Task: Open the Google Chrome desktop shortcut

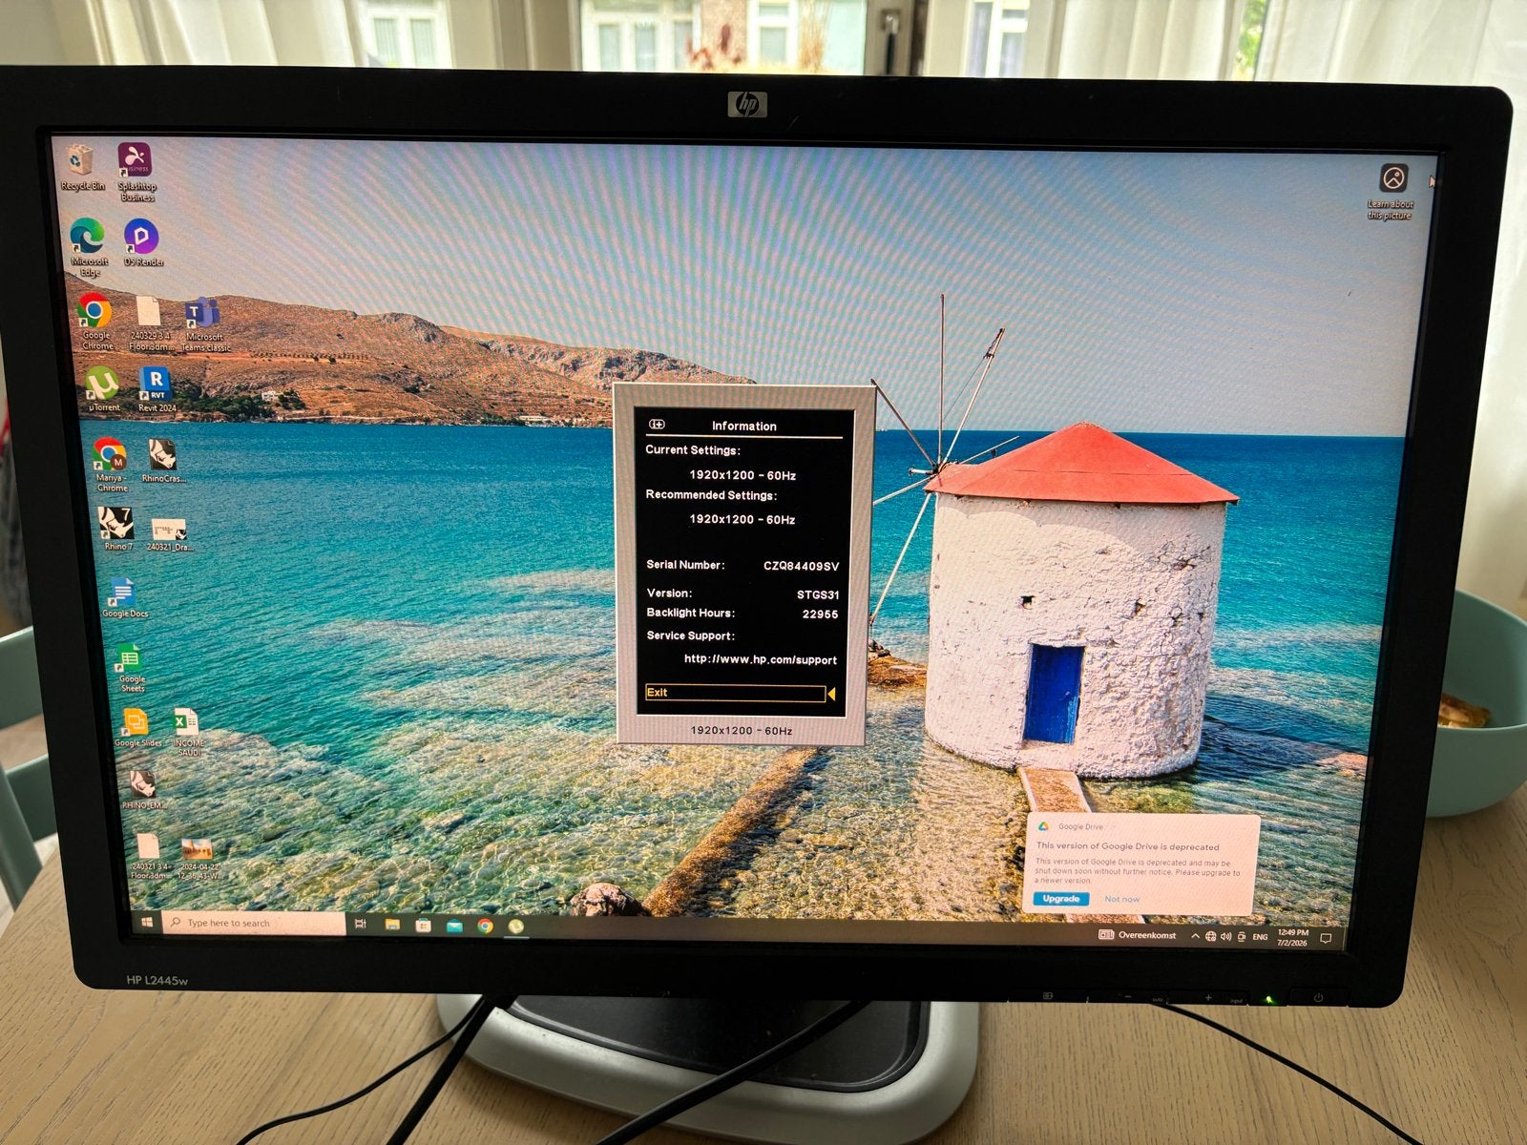Action: tap(95, 322)
